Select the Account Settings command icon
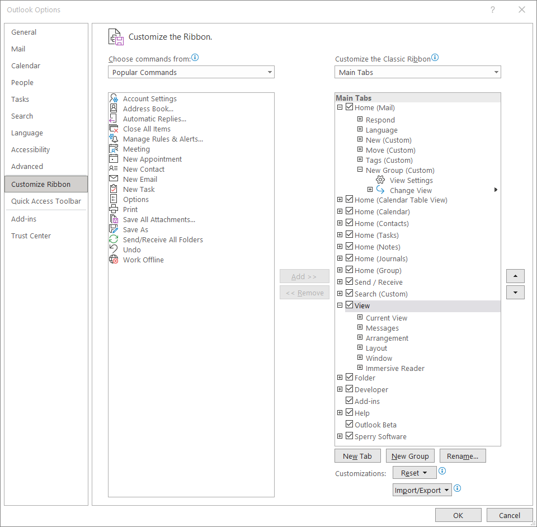The image size is (537, 527). (114, 98)
